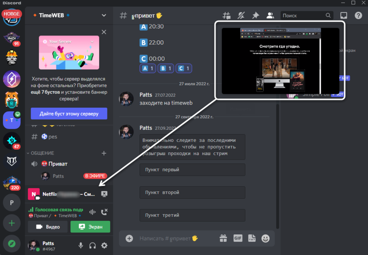The image size is (368, 255).
Task: Vote reaction A in the poll
Action: pos(148,68)
